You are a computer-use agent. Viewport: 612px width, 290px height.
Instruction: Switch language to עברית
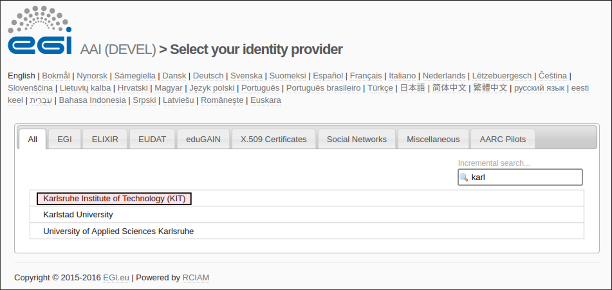(41, 100)
